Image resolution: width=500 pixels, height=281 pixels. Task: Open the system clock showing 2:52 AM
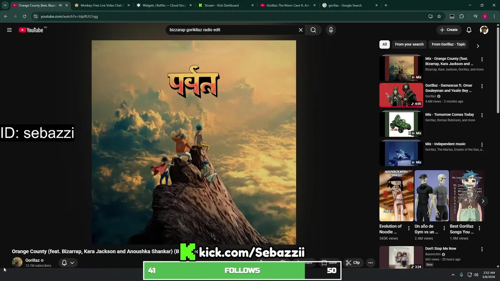[489, 275]
